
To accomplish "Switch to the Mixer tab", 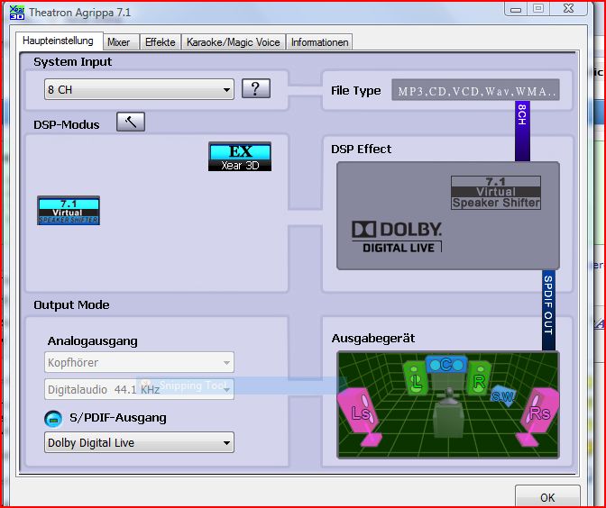I will (121, 42).
